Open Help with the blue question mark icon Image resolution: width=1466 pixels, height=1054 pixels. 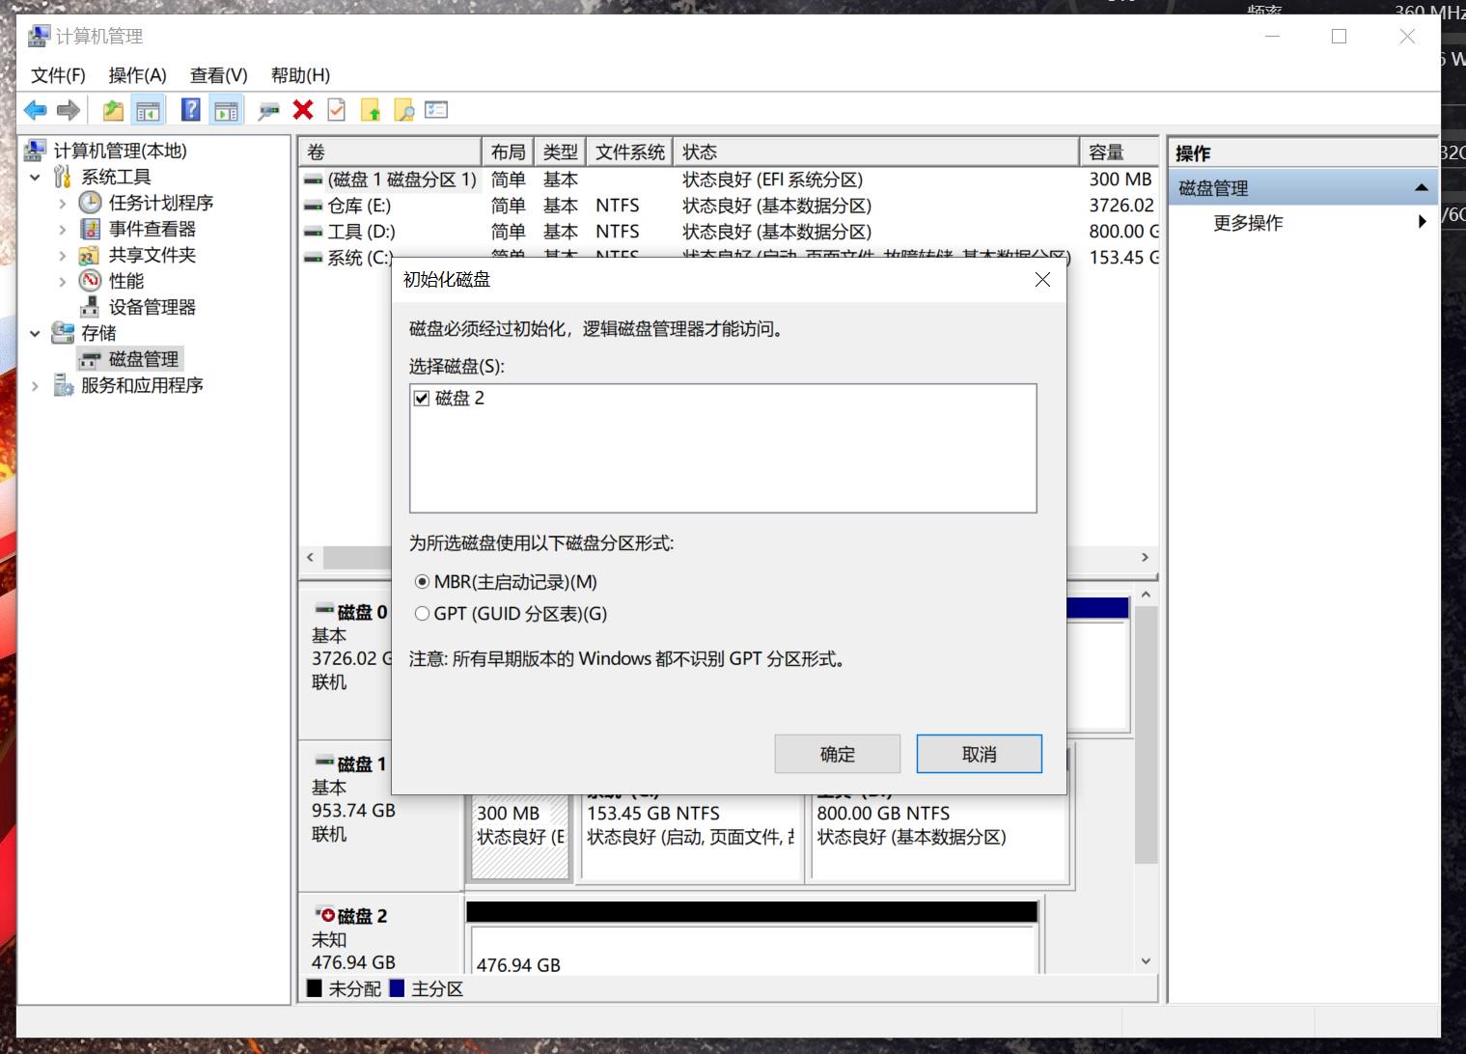click(x=191, y=110)
